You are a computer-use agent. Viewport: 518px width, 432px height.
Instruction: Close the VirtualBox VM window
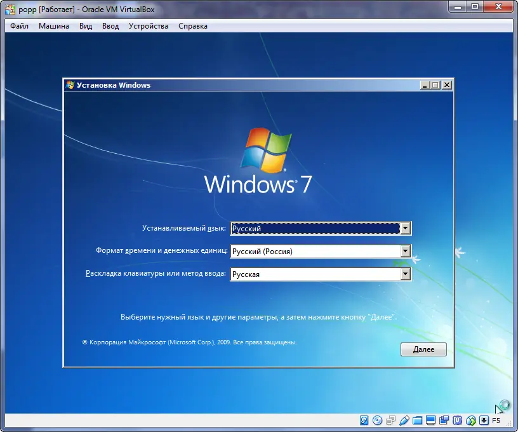coord(499,6)
